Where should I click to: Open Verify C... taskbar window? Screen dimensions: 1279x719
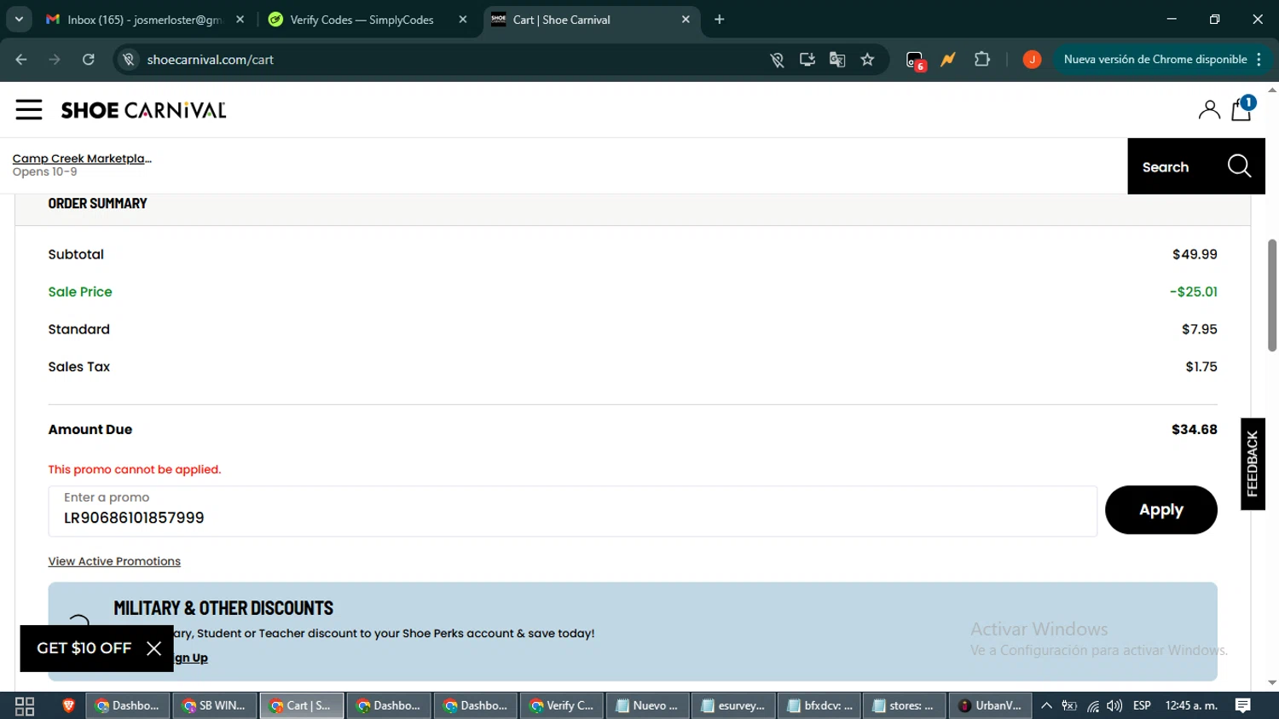[562, 705]
